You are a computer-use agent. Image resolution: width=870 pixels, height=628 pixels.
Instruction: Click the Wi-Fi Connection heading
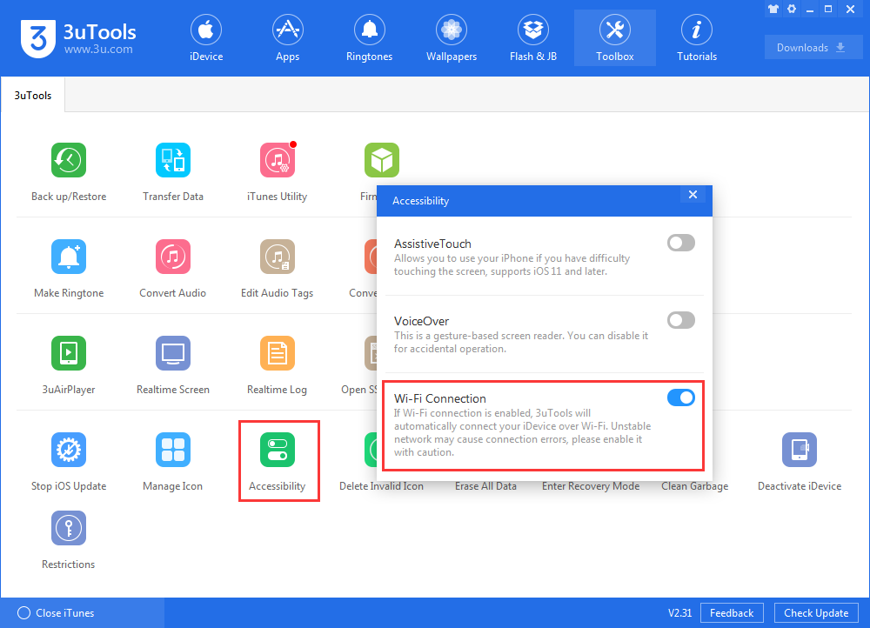click(x=440, y=398)
